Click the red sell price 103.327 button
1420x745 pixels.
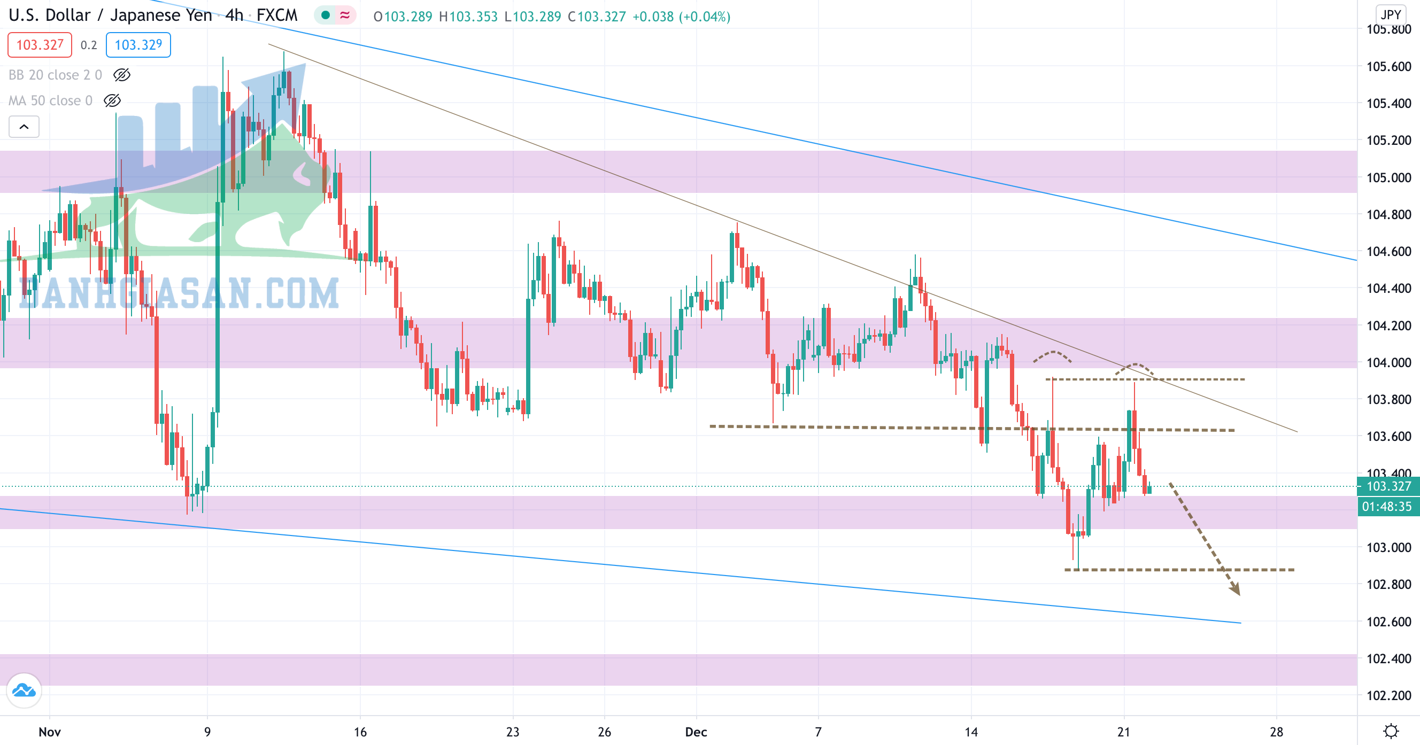[x=40, y=45]
